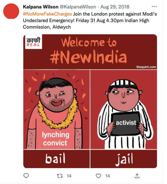
Task: Open the Welcome to #NewIndia cartoon image
Action: (90, 101)
